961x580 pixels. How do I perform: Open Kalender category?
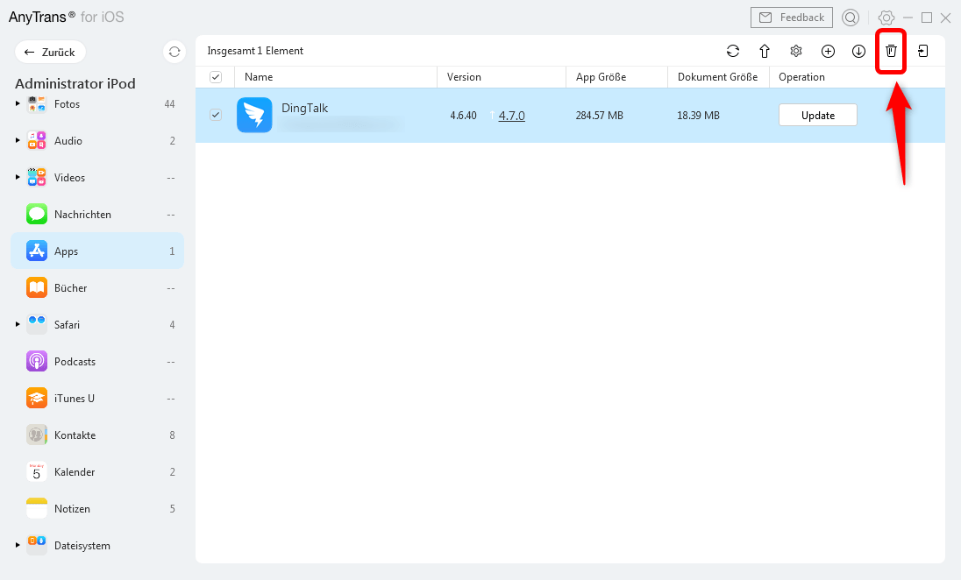[x=97, y=471]
